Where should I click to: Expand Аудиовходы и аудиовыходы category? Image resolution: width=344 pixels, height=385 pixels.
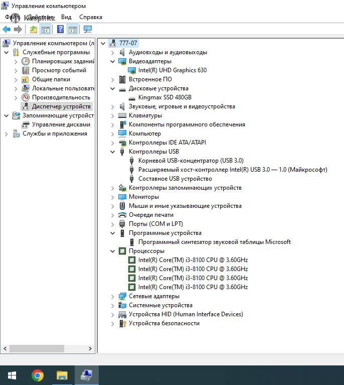[x=113, y=52]
